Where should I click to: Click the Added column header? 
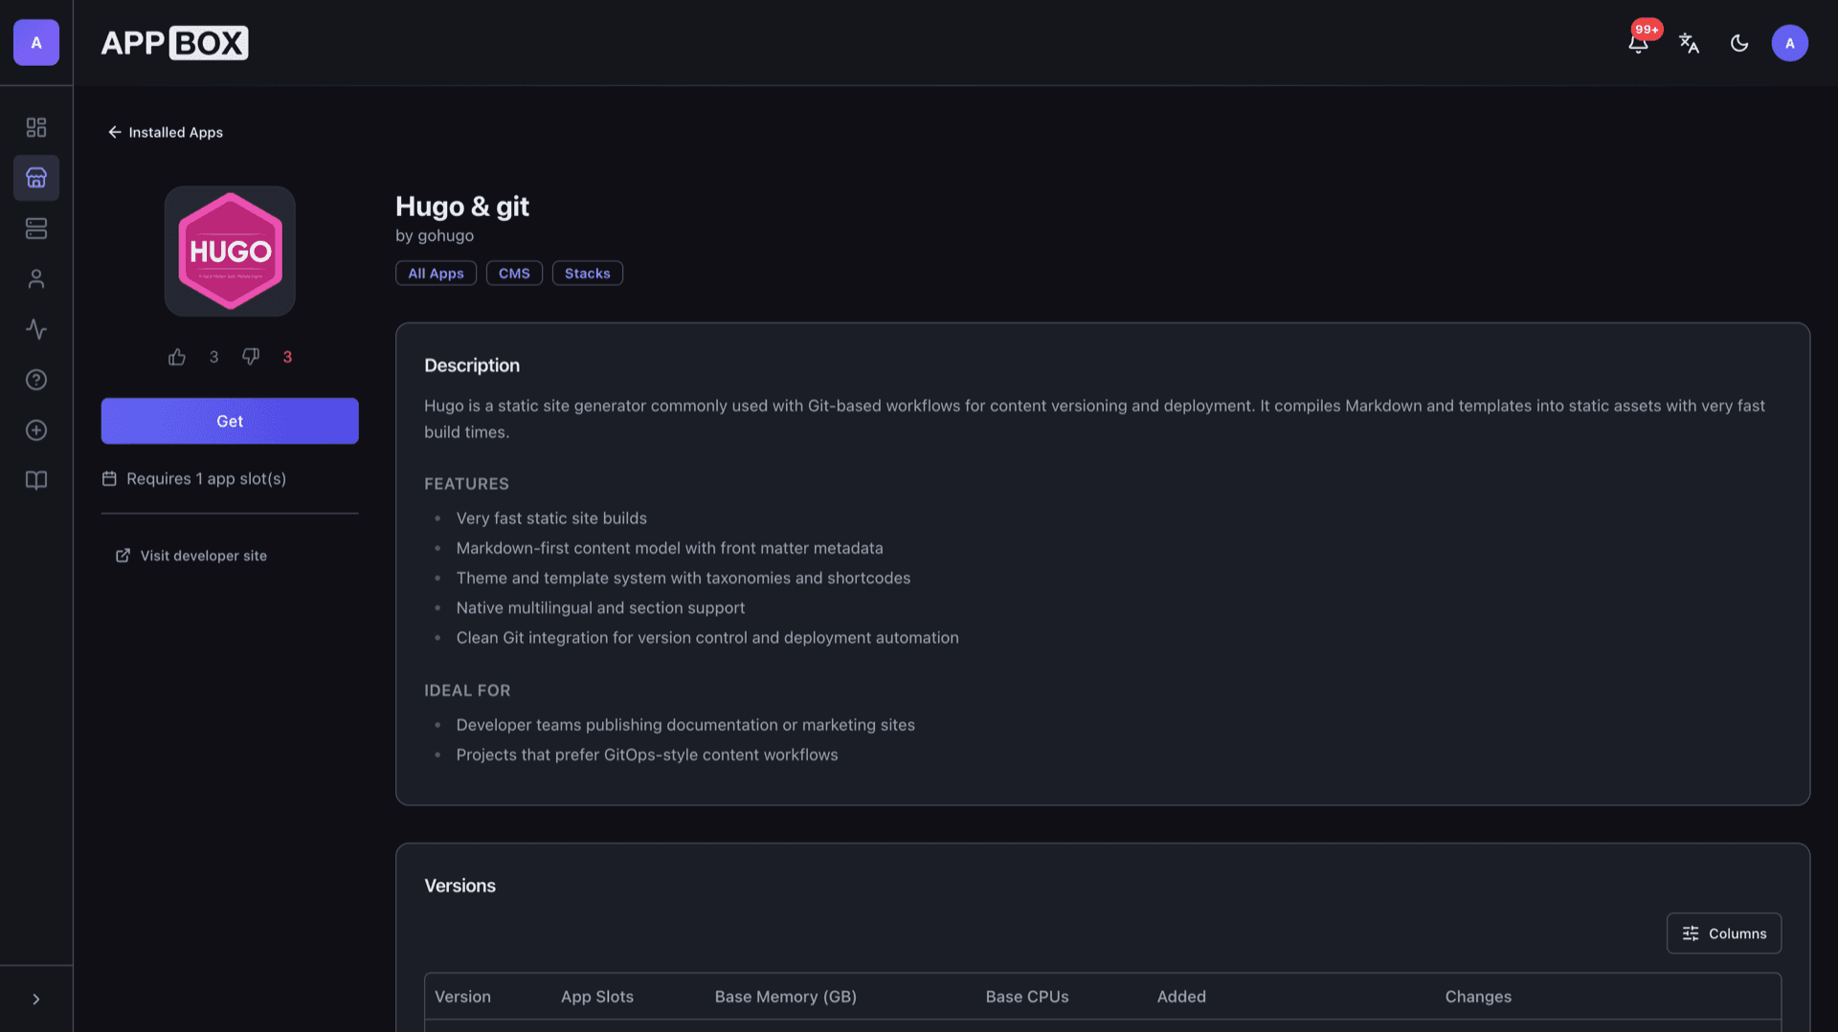click(1181, 997)
